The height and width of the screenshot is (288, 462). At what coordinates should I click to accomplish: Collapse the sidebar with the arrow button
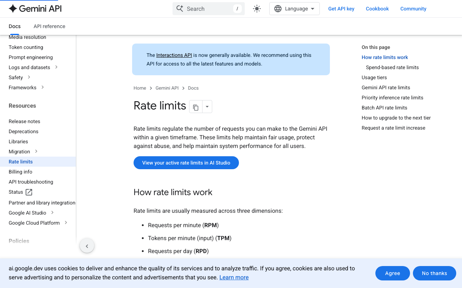[x=87, y=246]
